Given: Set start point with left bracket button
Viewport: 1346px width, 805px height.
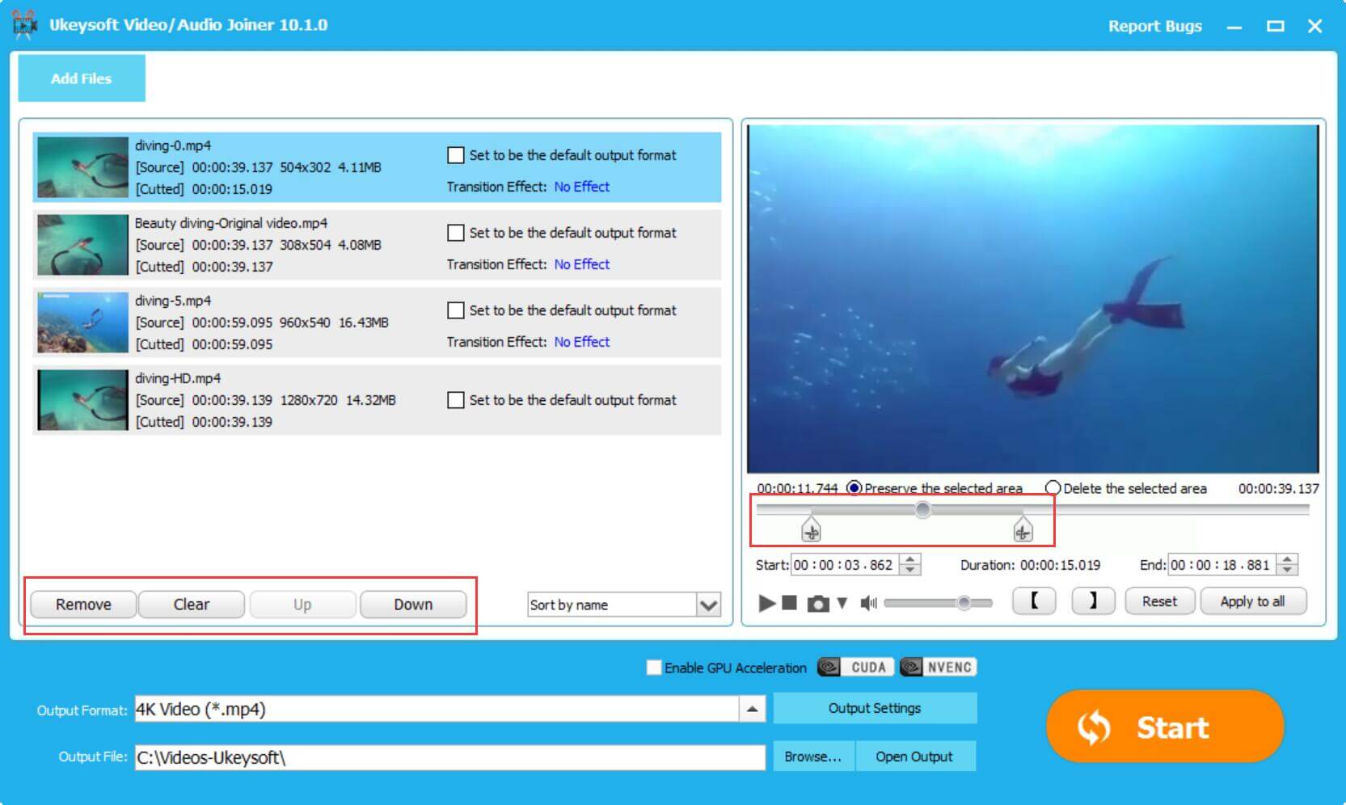Looking at the screenshot, I should (x=1034, y=601).
